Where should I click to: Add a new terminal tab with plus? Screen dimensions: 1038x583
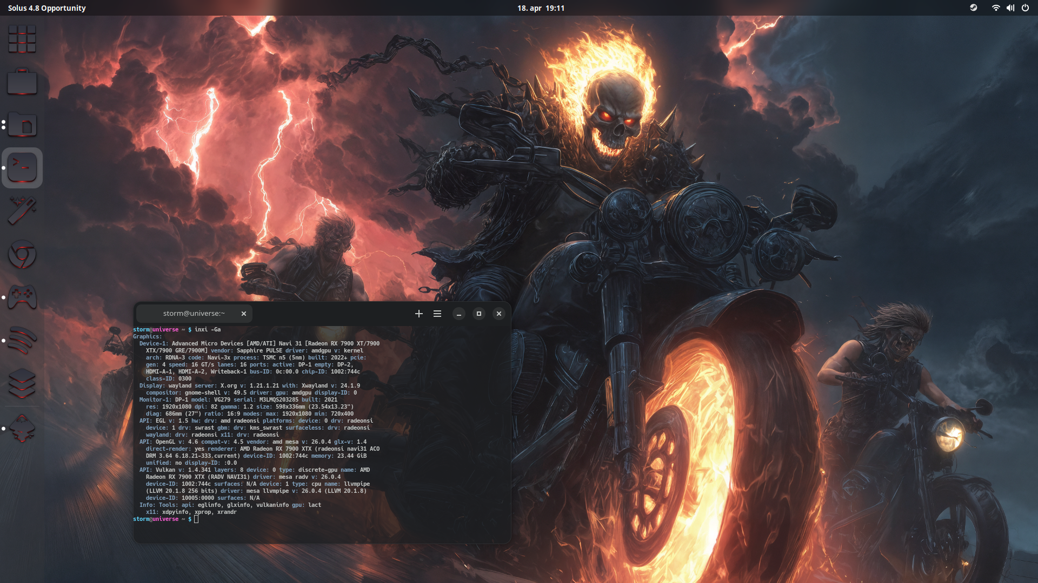coord(419,314)
